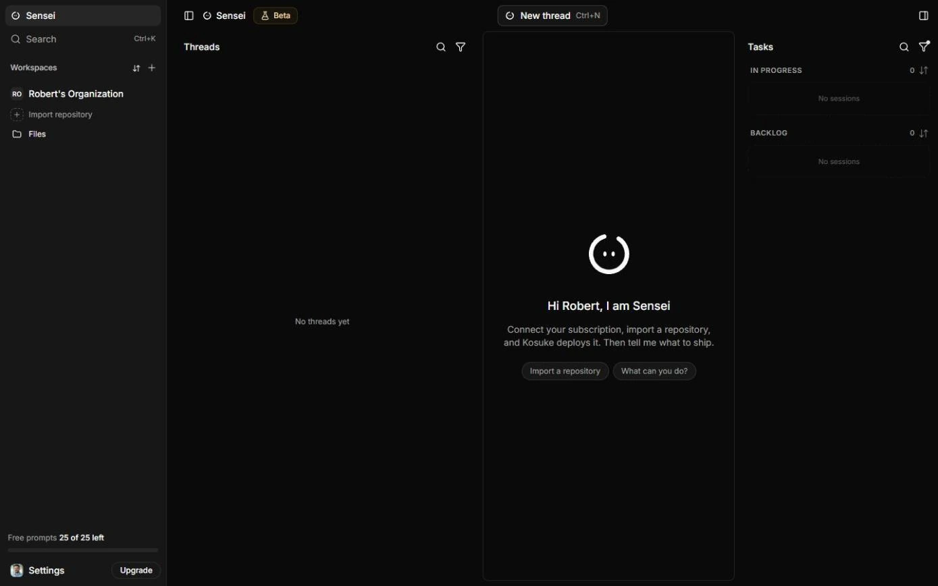Open Settings at bottom left
938x586 pixels.
(x=47, y=570)
